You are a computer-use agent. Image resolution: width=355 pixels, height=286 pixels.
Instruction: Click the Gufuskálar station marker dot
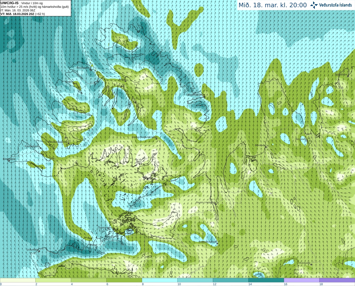(39, 251)
